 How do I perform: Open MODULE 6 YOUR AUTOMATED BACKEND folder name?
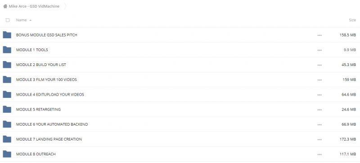pyautogui.click(x=52, y=124)
